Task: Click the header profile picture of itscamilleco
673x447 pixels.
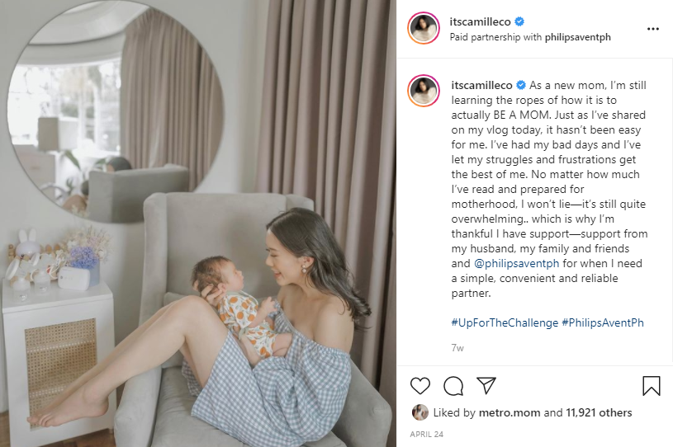Action: point(424,28)
